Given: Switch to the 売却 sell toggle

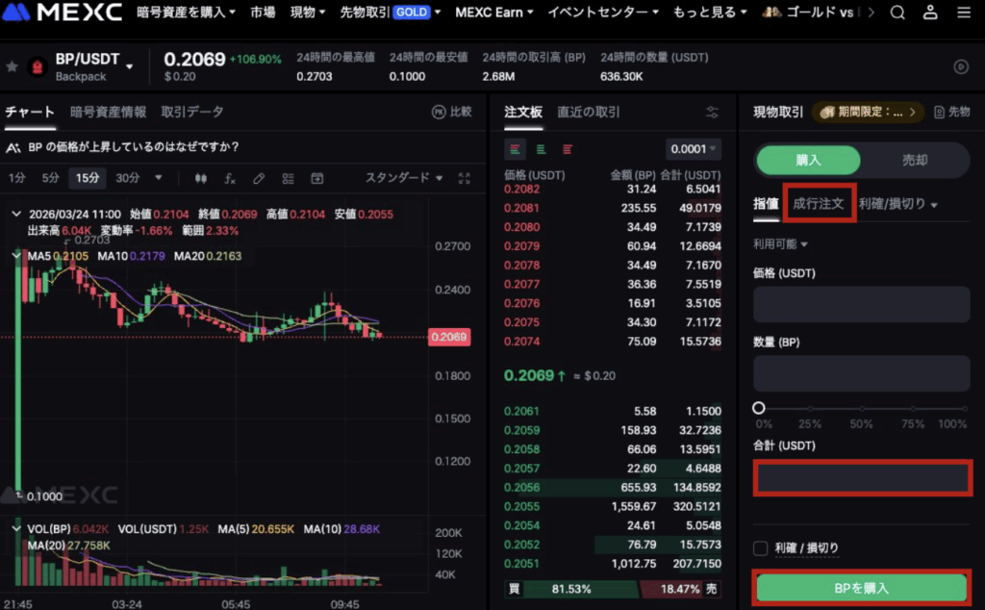Looking at the screenshot, I should pos(914,160).
